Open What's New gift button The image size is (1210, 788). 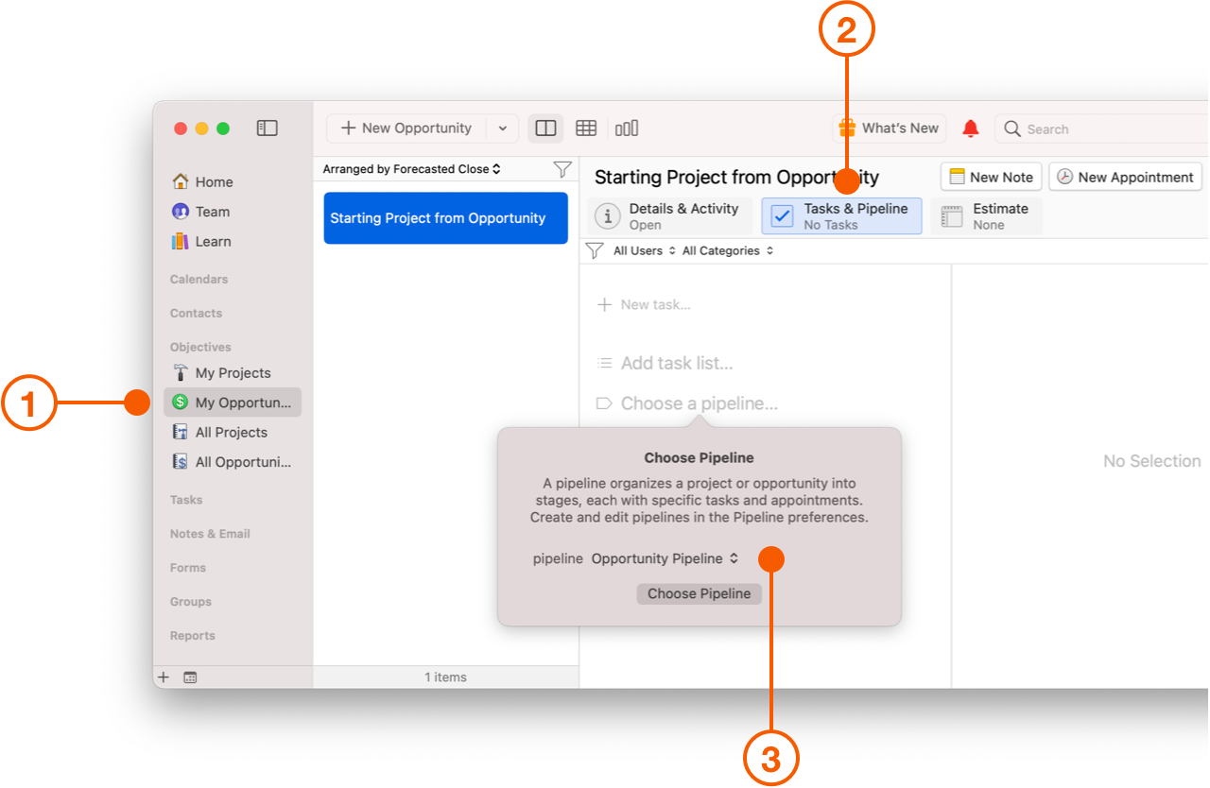(889, 128)
